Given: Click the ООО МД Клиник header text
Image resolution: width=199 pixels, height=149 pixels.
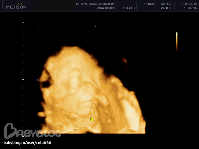Looking at the screenshot, I should 95,4.
